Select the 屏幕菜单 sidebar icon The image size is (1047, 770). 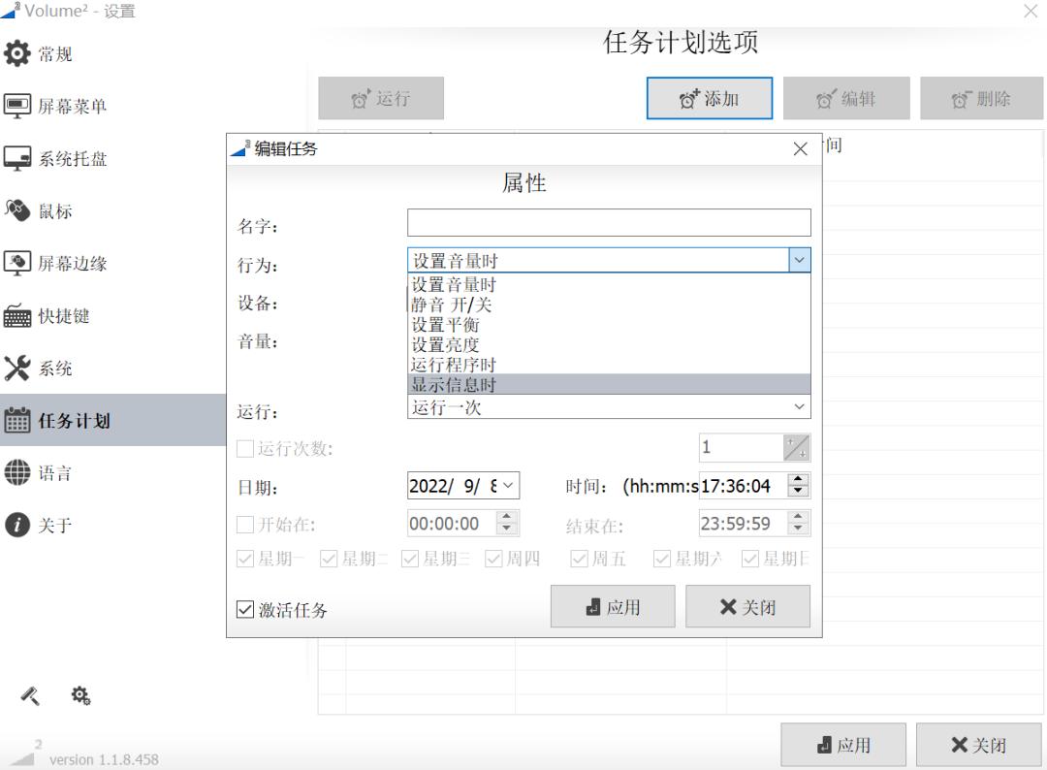tap(68, 106)
